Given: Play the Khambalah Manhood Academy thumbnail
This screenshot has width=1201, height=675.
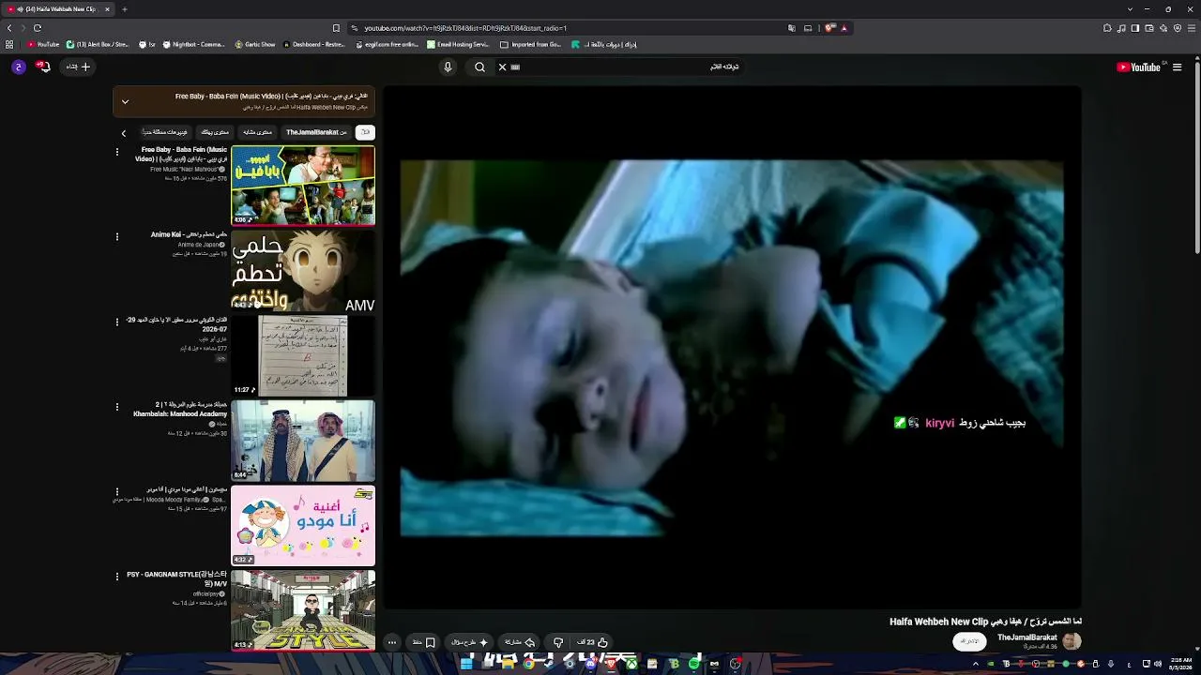Looking at the screenshot, I should (x=303, y=441).
